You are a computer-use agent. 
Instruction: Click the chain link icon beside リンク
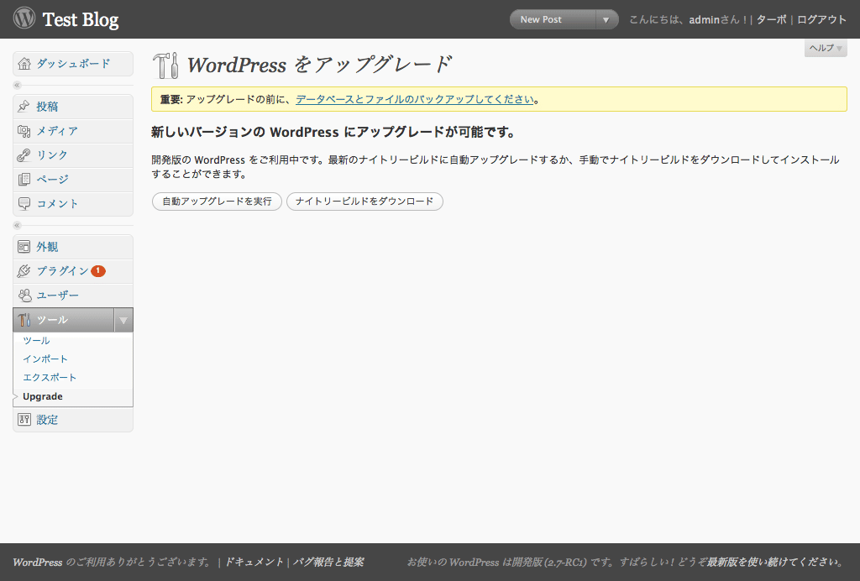point(24,155)
